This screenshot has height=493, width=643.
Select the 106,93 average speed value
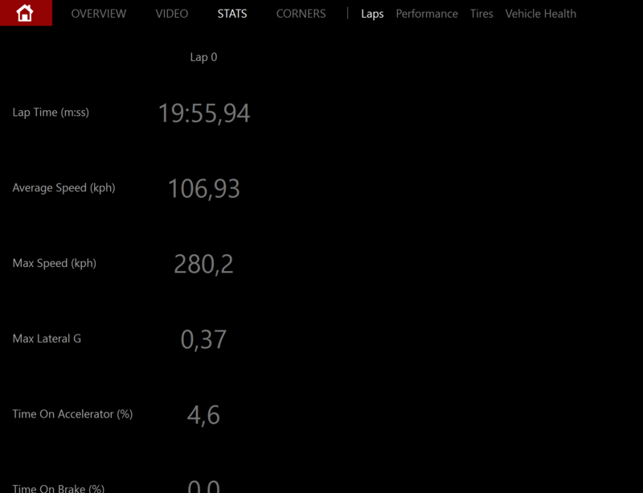[203, 189]
